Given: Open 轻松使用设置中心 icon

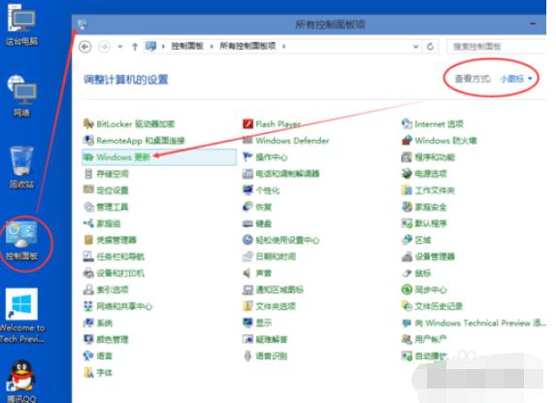Looking at the screenshot, I should pyautogui.click(x=247, y=240).
